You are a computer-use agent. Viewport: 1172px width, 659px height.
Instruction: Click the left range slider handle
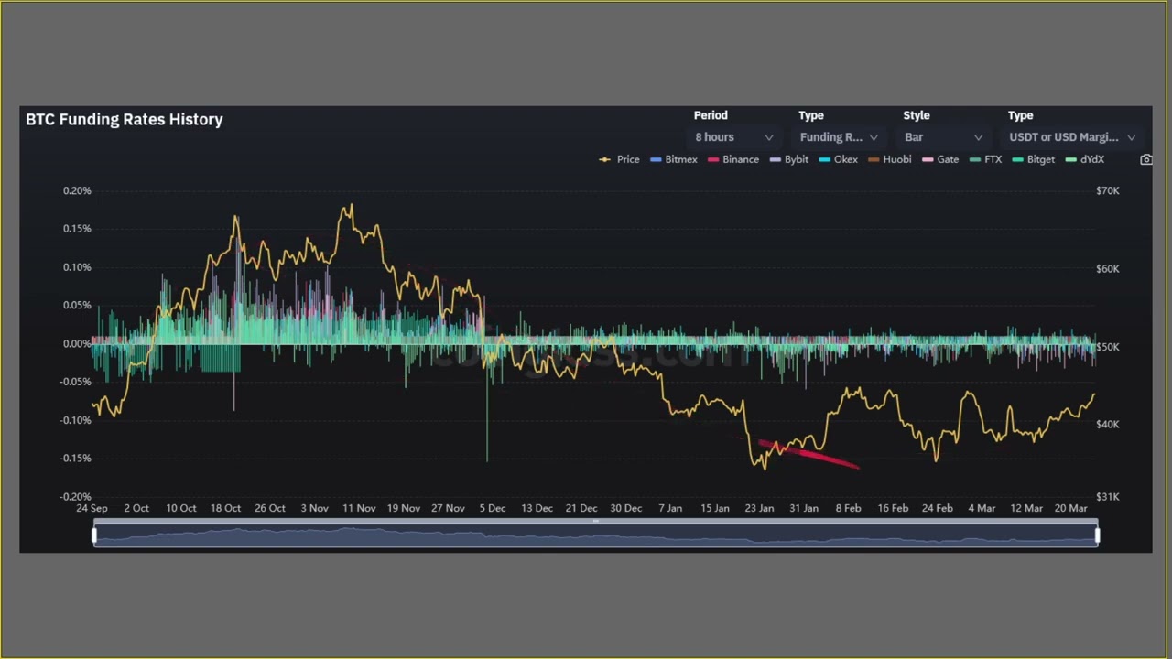point(94,535)
